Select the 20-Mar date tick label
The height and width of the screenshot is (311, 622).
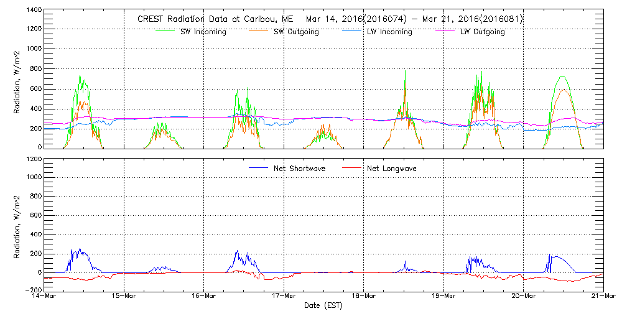pyautogui.click(x=523, y=297)
